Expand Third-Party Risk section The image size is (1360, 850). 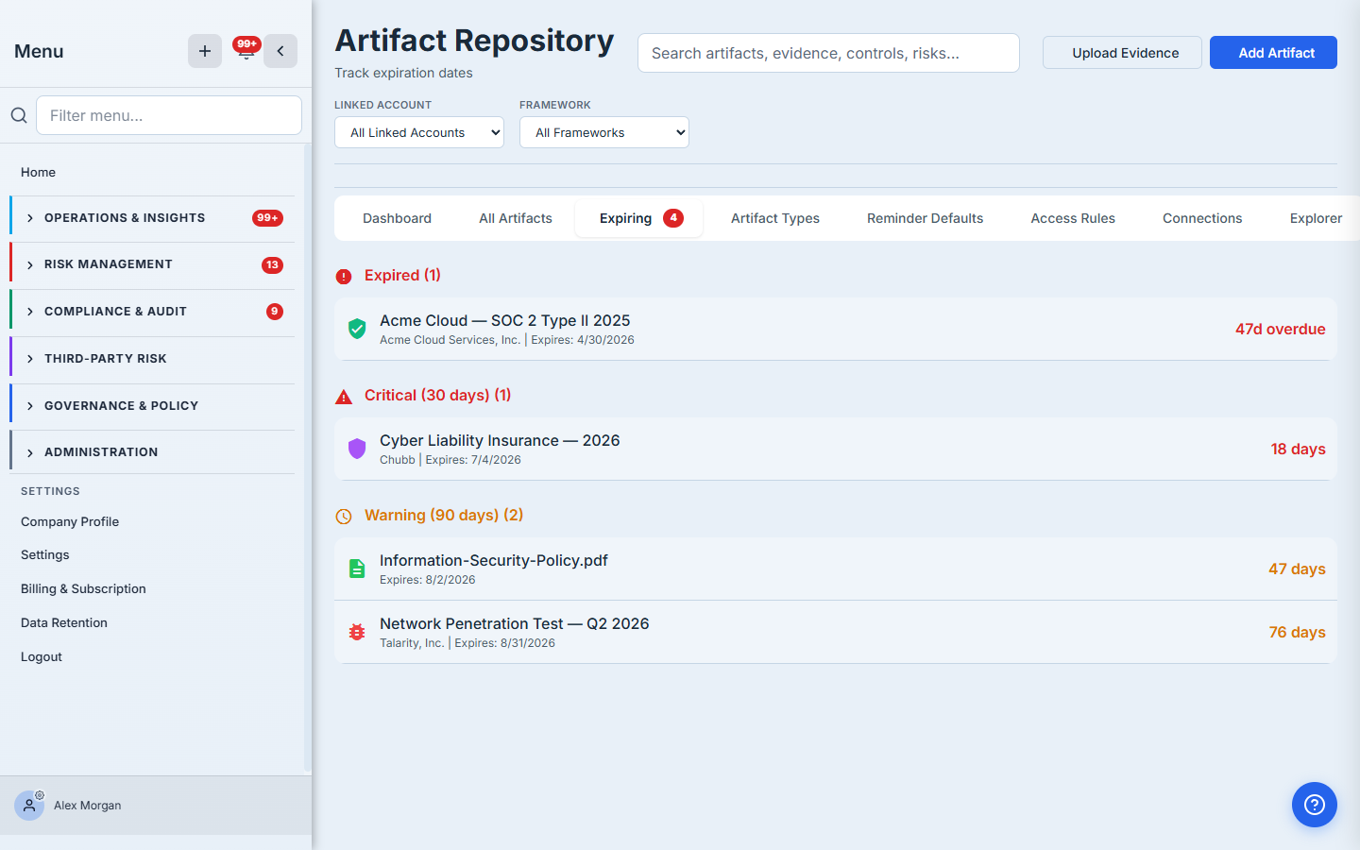153,359
